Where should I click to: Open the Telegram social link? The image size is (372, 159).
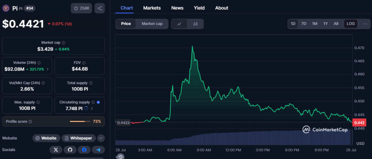point(98,150)
